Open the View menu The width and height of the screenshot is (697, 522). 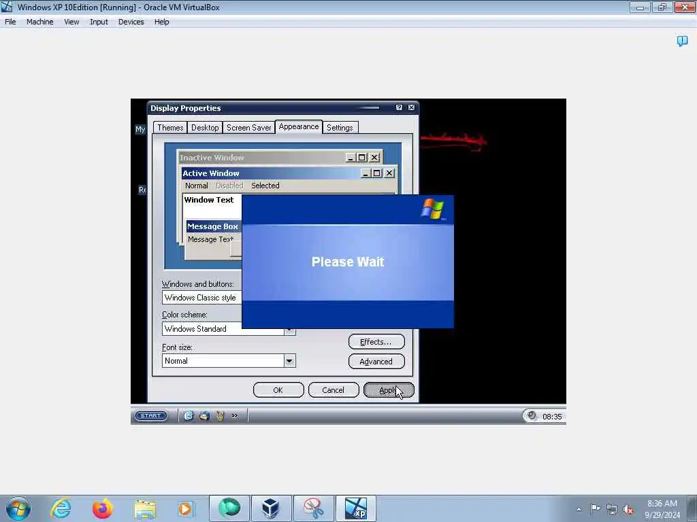[x=71, y=22]
